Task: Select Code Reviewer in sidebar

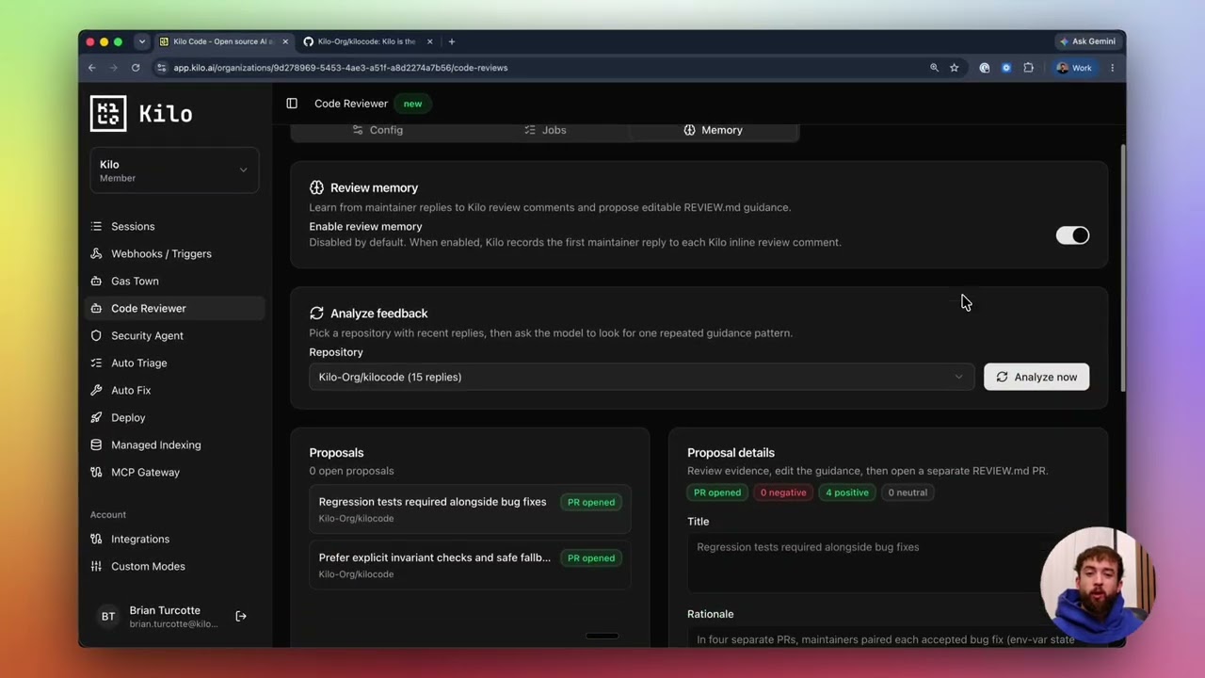Action: coord(174,308)
